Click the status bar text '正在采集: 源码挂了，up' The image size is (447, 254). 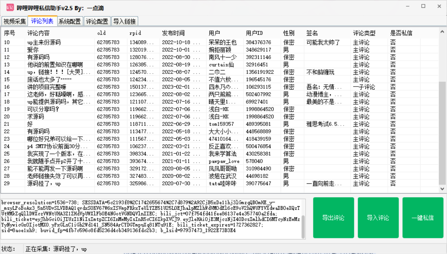[56, 249]
